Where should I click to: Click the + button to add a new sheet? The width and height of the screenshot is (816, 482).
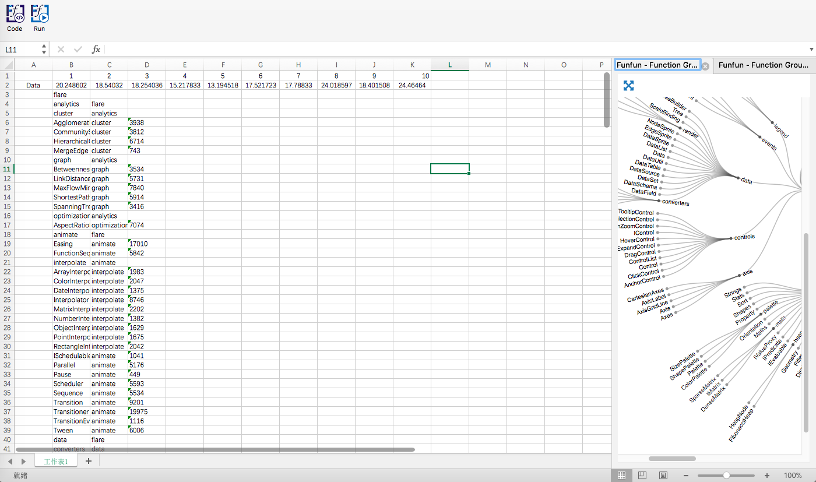pyautogui.click(x=89, y=460)
